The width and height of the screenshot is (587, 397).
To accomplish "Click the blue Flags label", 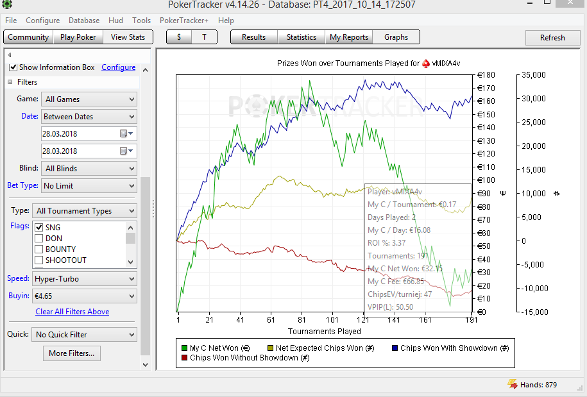I will (20, 226).
